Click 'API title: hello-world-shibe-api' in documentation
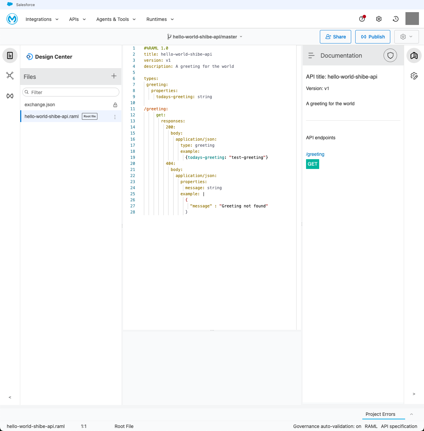This screenshot has height=431, width=424. coord(342,77)
